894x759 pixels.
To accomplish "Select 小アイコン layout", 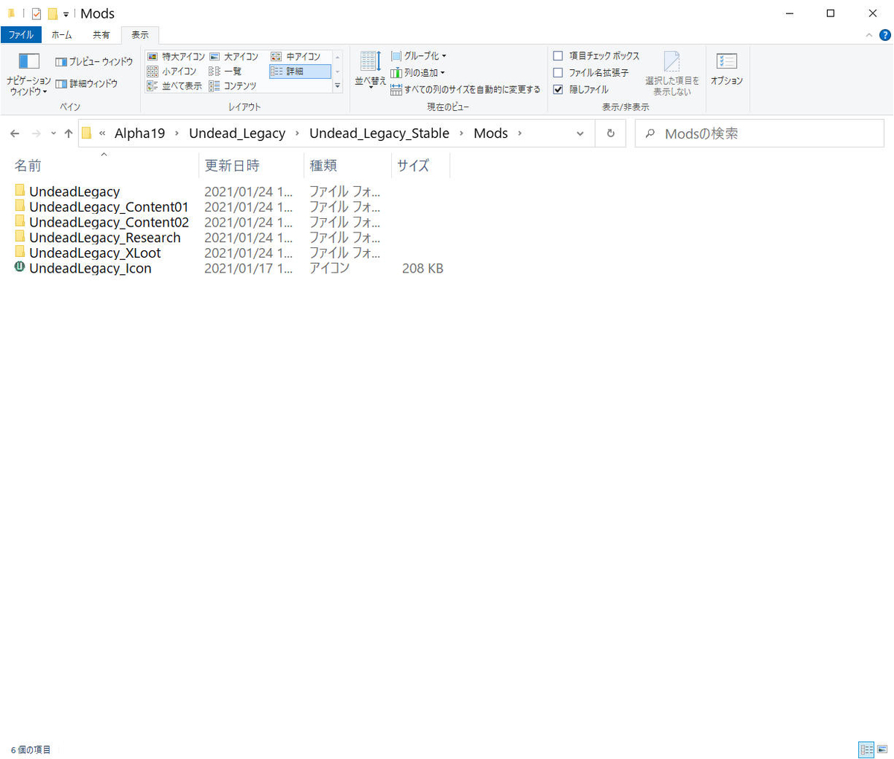I will 172,72.
